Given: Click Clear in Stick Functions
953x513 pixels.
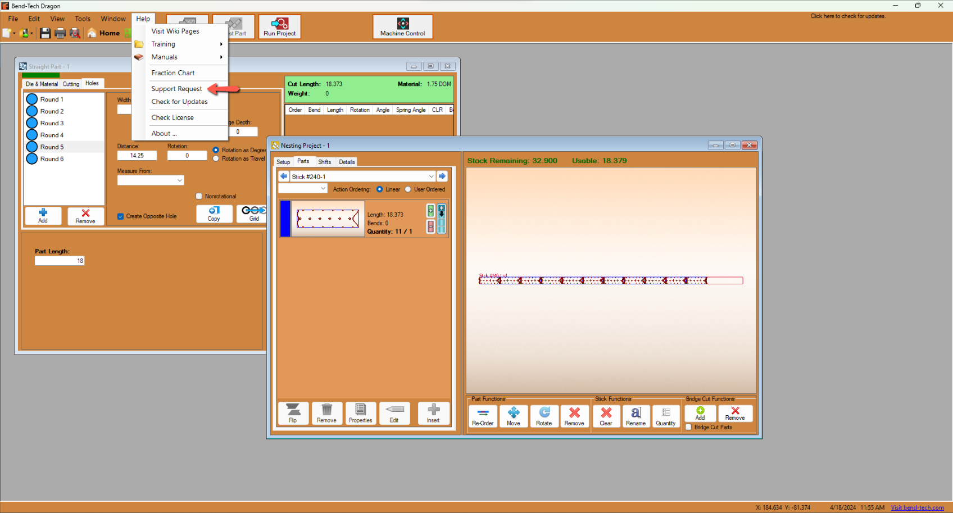Looking at the screenshot, I should point(606,416).
